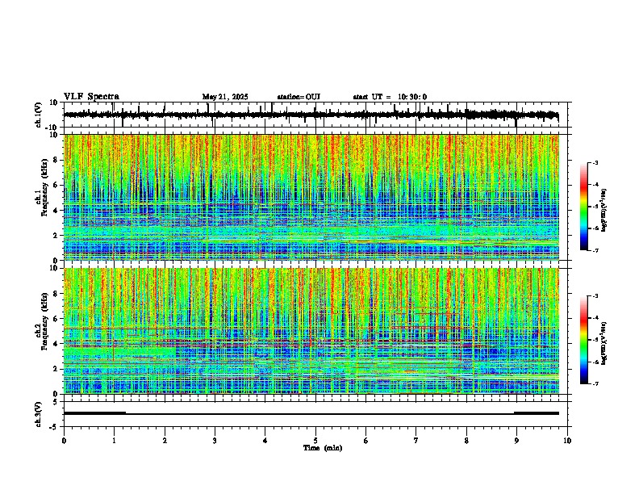Image resolution: width=639 pixels, height=494 pixels.
Task: Click the "7" tick on Time axis
Action: click(416, 441)
